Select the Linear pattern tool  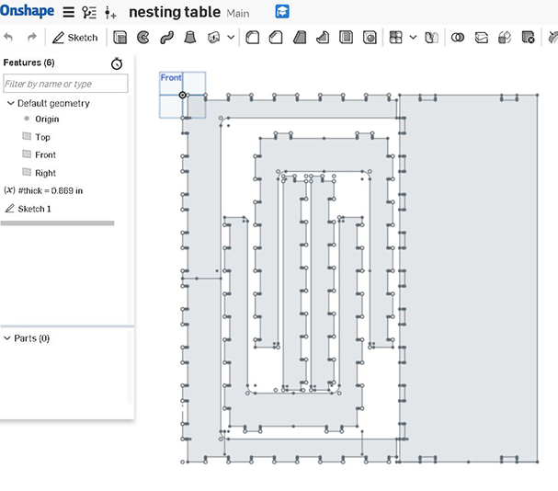(x=395, y=38)
